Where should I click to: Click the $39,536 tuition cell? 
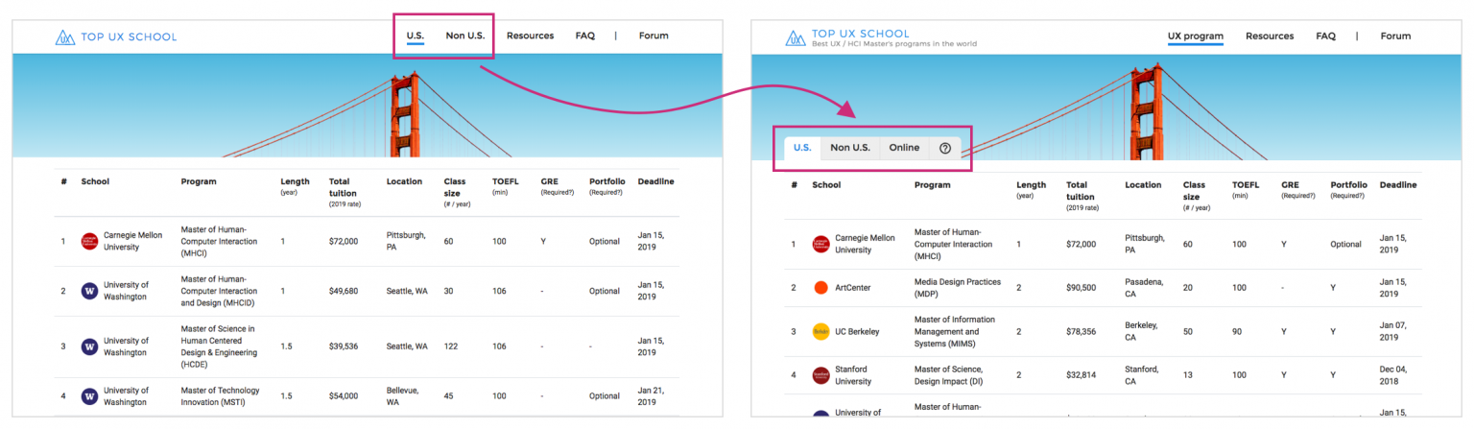[x=343, y=346]
